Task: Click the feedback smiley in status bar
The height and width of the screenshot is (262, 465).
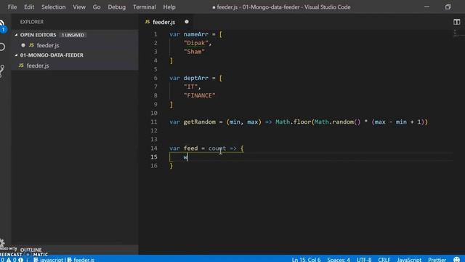Action: pos(457,259)
